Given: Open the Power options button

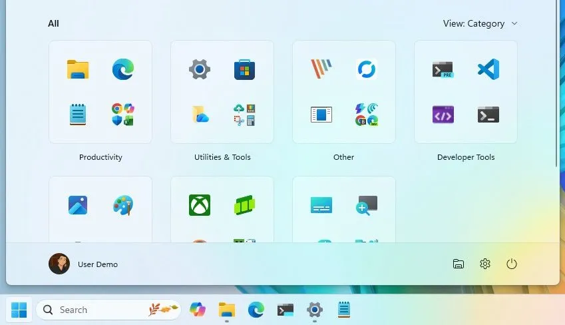Looking at the screenshot, I should 512,264.
